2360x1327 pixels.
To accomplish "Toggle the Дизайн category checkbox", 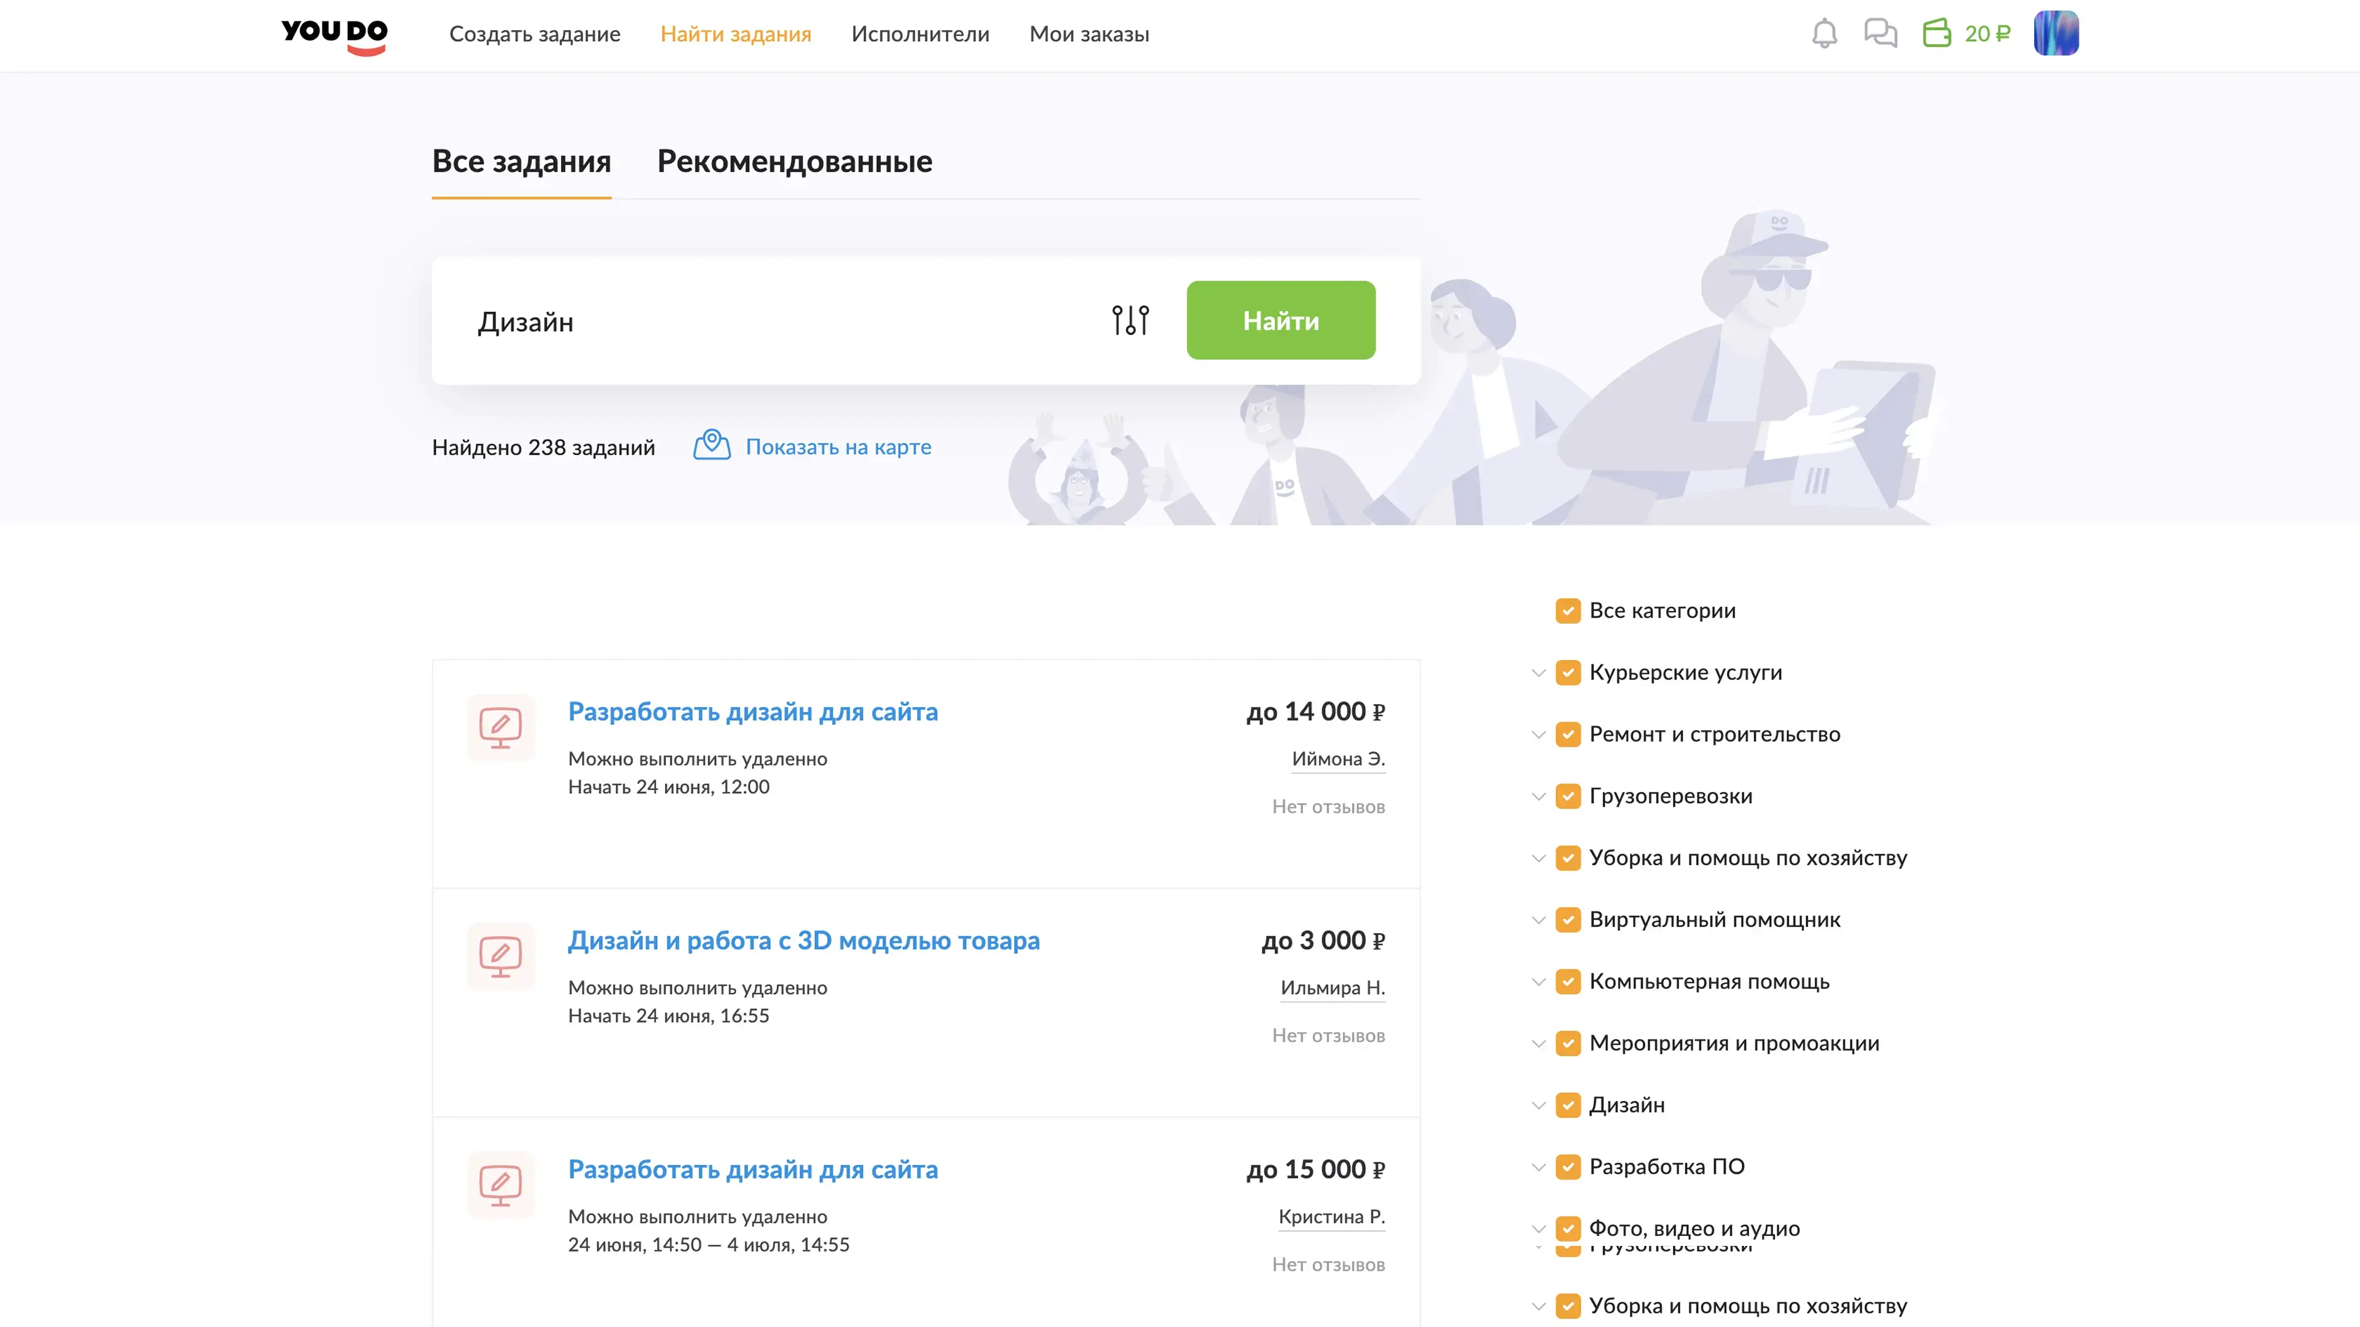I will [x=1568, y=1105].
